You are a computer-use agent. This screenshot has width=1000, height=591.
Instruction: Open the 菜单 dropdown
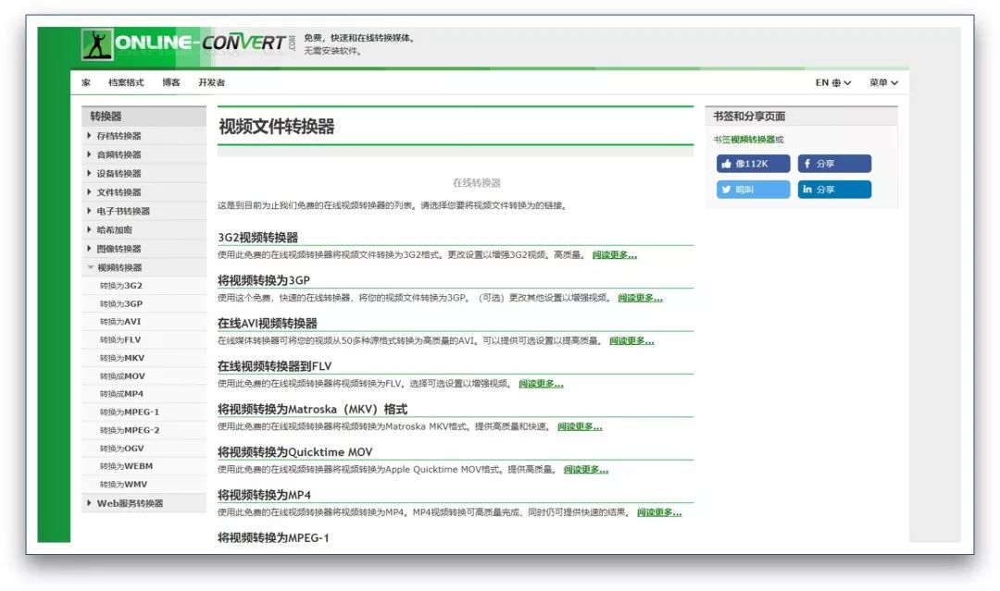[881, 82]
